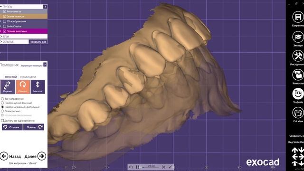Expand the 2D-изображения row arrow
Screen dimensions: 304x171
[x=0, y=21]
